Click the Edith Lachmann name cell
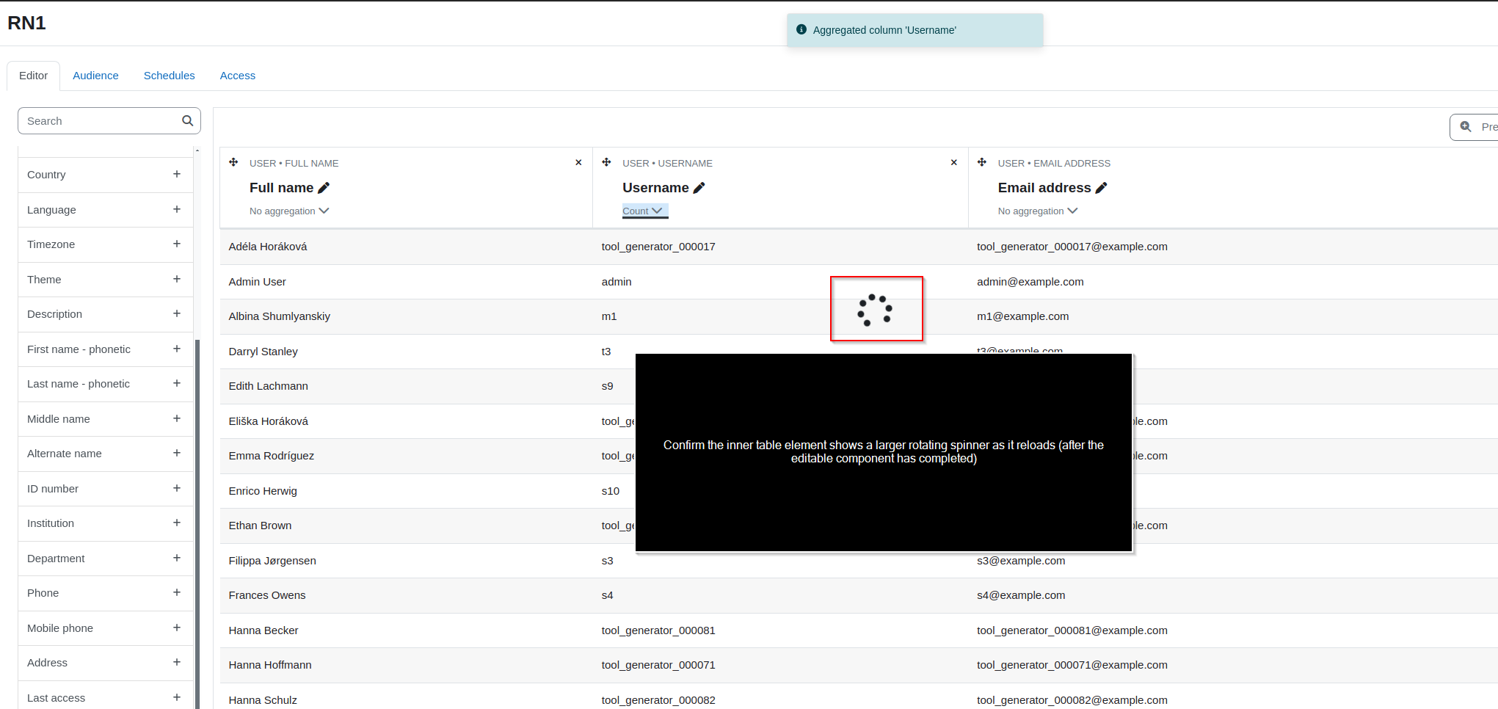Image resolution: width=1498 pixels, height=709 pixels. click(268, 386)
